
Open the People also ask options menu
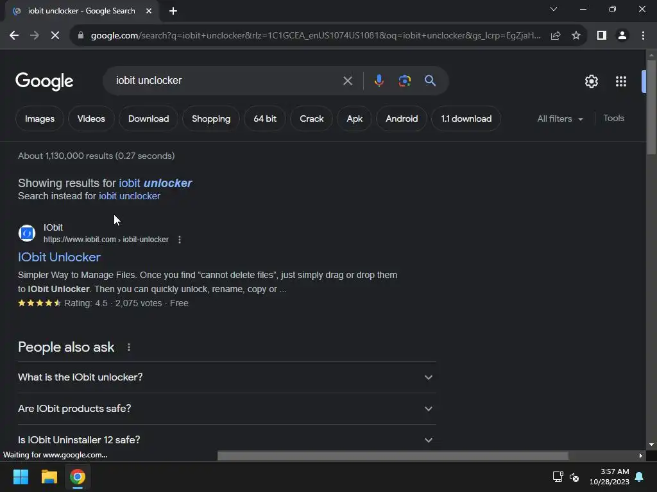128,347
